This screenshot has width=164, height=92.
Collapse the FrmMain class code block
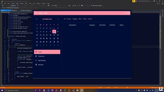8,41
